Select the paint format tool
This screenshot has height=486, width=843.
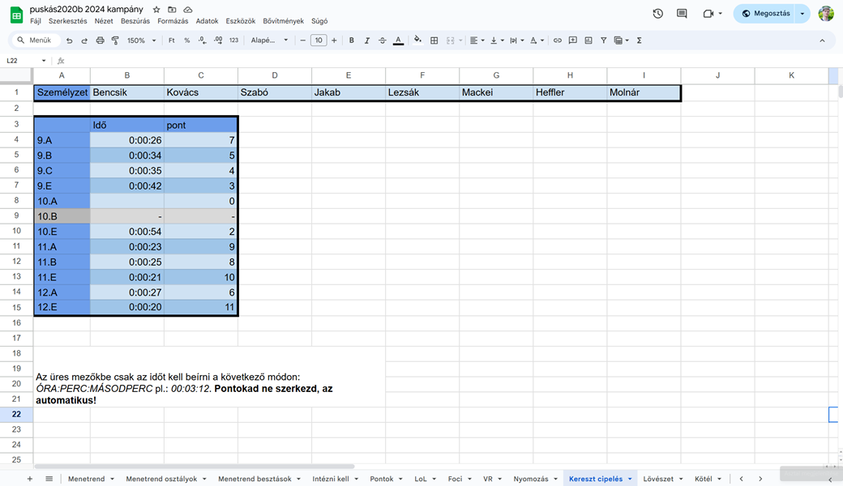pos(114,40)
